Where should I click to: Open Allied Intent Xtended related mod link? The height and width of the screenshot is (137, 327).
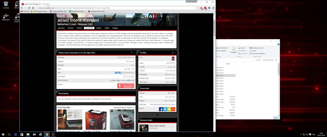click(x=157, y=126)
